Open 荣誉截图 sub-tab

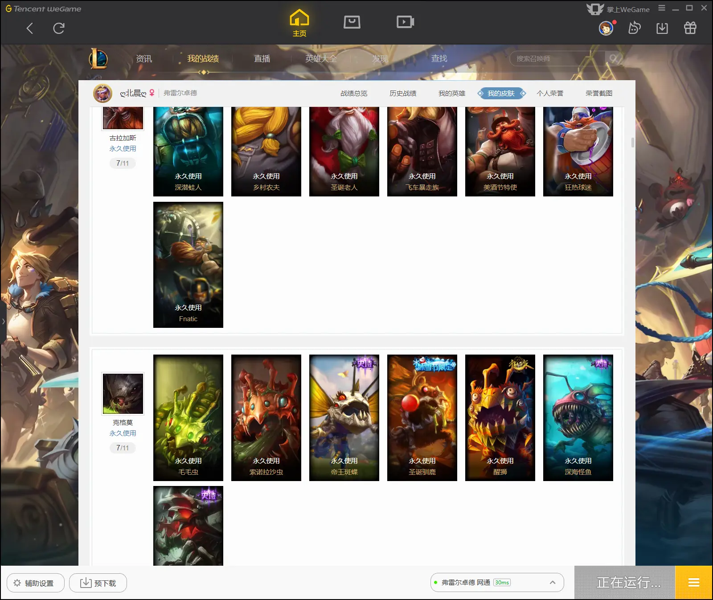[x=599, y=93]
